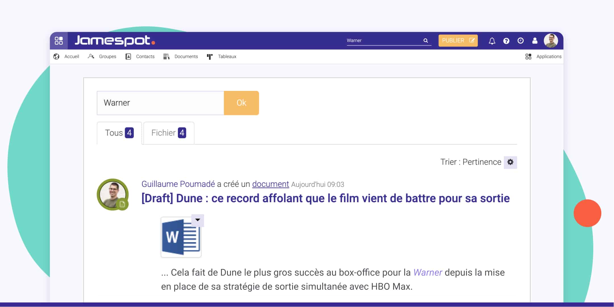
Task: Click the Accueil globe icon
Action: [x=56, y=57]
